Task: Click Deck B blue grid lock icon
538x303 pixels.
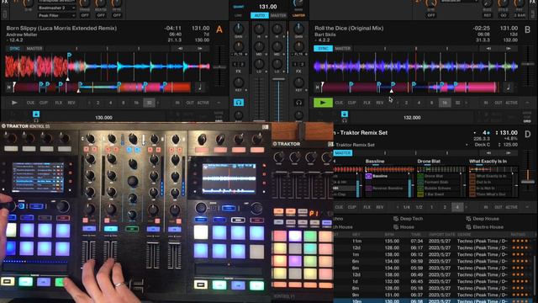Action: pos(345,114)
